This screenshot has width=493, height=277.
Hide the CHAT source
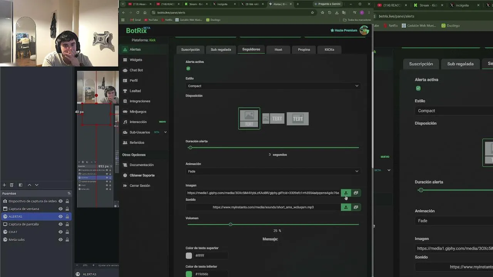point(60,232)
